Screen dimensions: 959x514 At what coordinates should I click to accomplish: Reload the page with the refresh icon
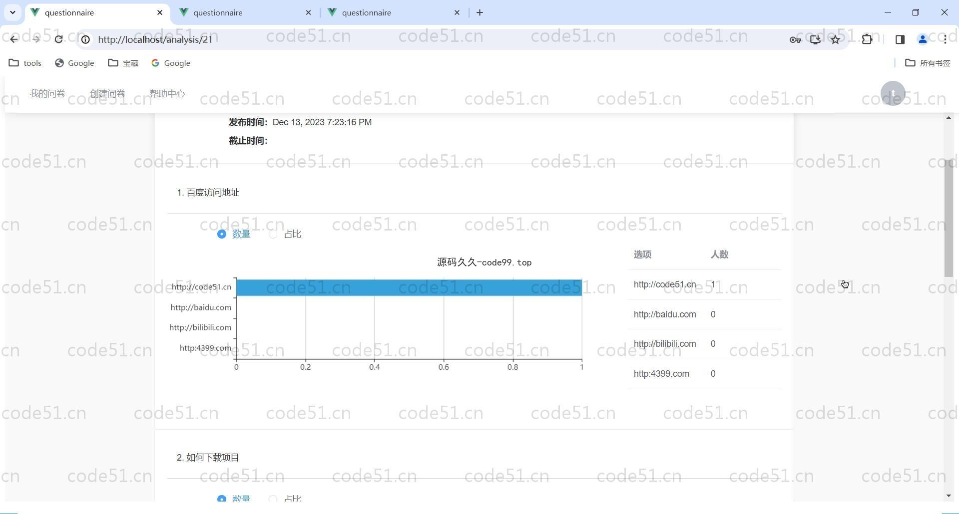59,39
